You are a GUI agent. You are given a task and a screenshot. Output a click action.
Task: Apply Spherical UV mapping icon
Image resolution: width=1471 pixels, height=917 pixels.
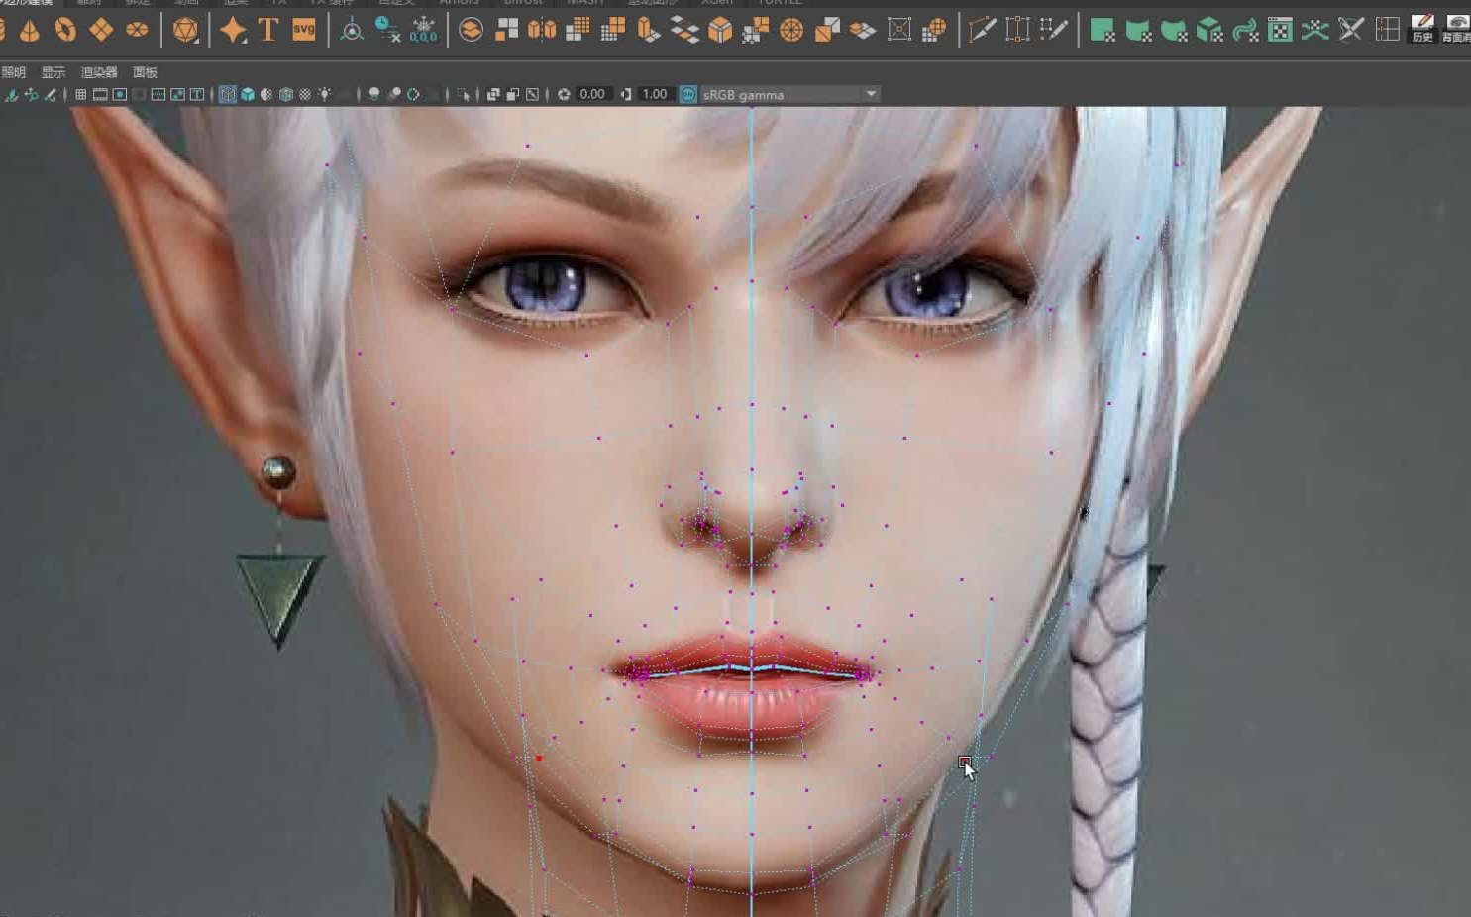point(1174,30)
